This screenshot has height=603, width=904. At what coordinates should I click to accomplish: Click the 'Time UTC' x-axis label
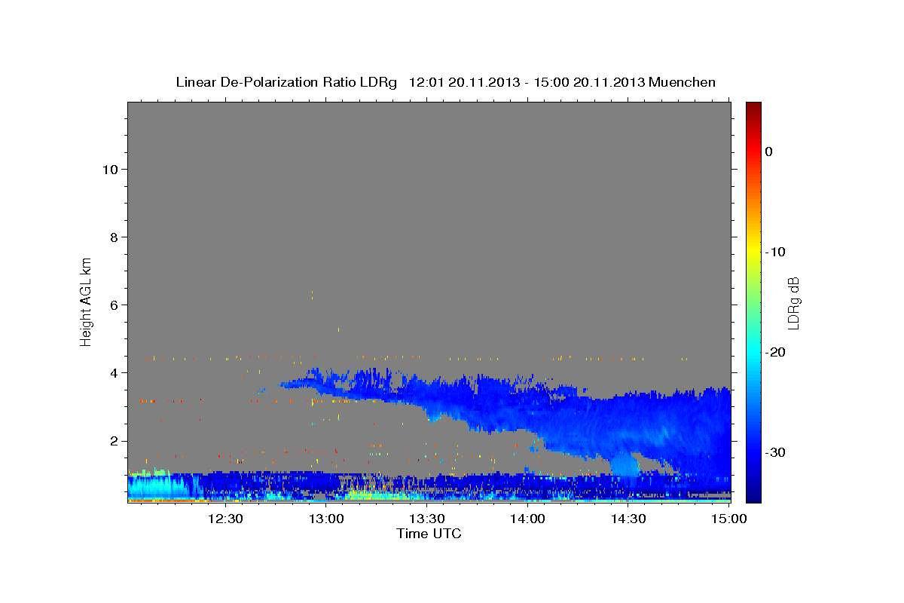click(429, 534)
